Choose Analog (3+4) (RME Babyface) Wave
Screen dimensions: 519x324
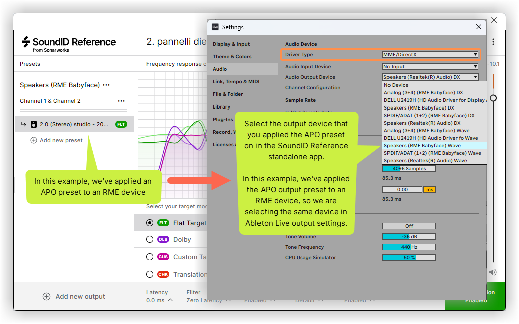tap(435, 131)
